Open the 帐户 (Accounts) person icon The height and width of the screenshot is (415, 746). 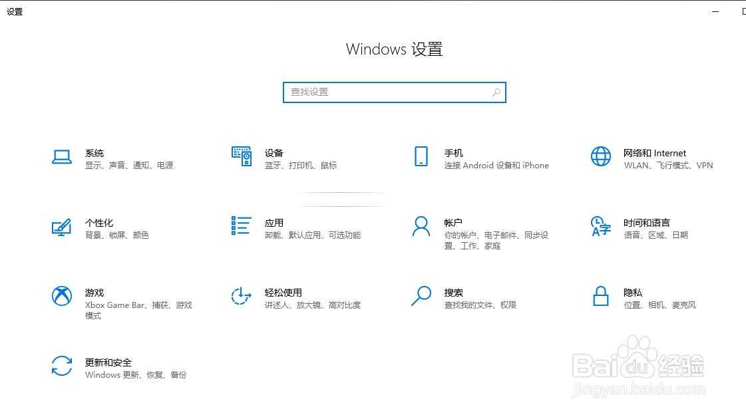[421, 227]
